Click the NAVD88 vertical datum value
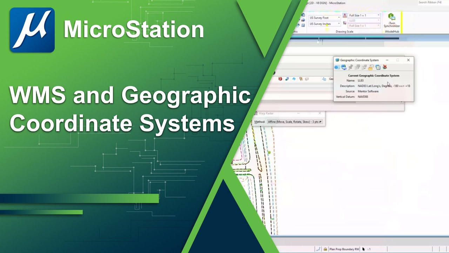The height and width of the screenshot is (253, 449). pyautogui.click(x=363, y=97)
